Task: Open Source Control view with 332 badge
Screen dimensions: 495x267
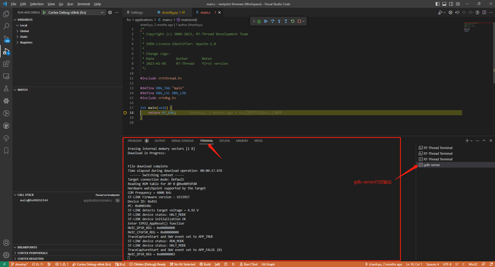Action: click(6, 39)
